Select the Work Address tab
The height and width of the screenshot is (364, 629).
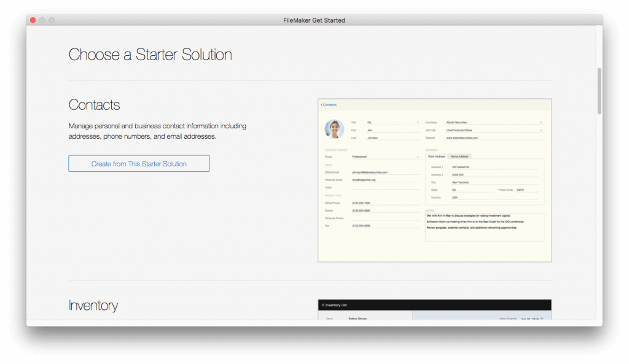click(437, 157)
